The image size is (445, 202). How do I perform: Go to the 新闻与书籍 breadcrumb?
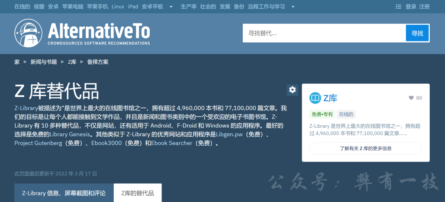[x=44, y=62]
